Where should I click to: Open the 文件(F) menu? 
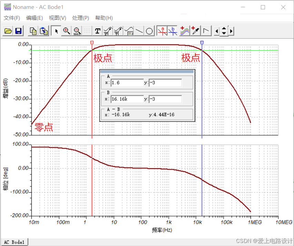12,18
